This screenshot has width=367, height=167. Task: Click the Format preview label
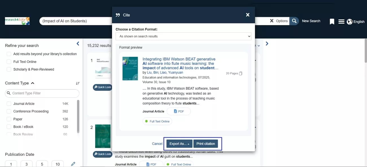coord(131,47)
